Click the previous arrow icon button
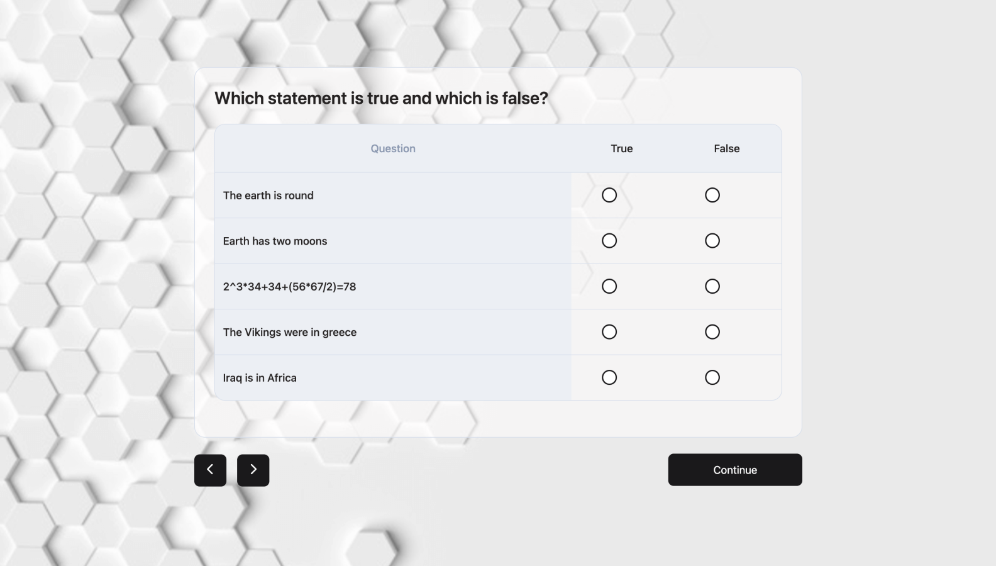The width and height of the screenshot is (996, 566). coord(210,470)
